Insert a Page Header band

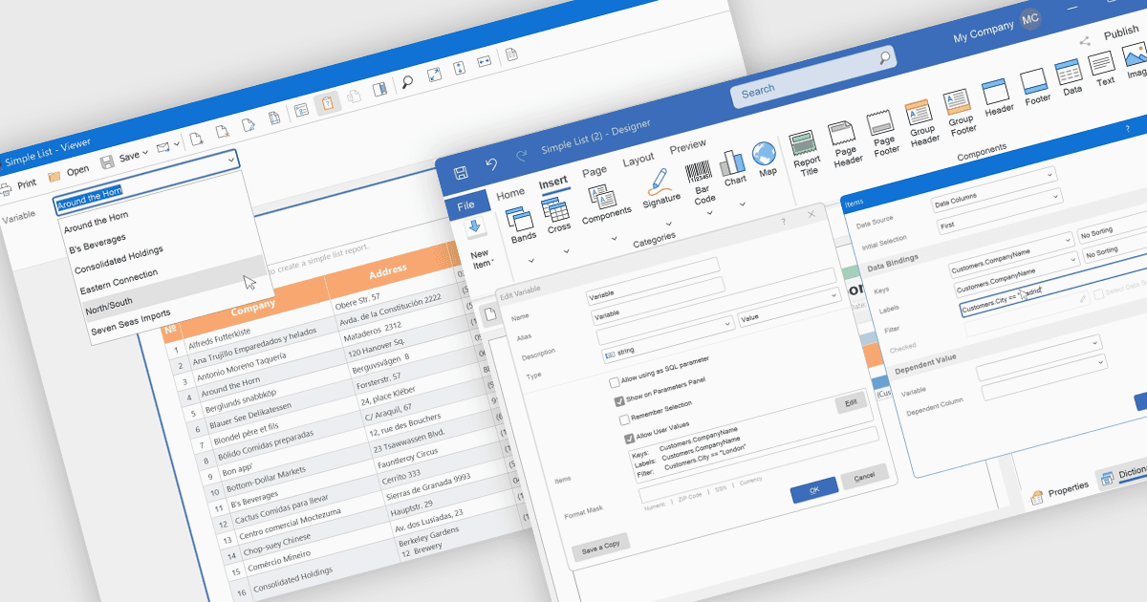[842, 133]
